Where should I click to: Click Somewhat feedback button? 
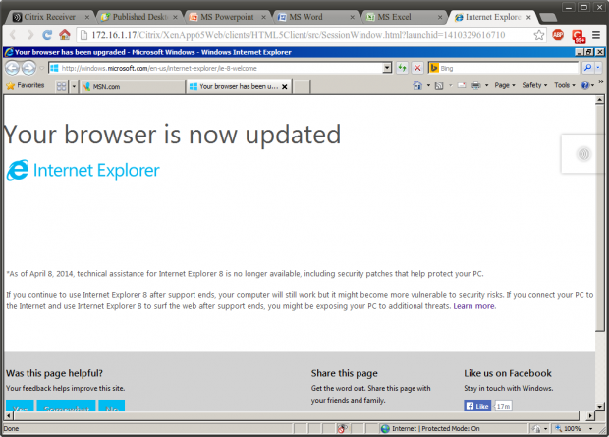67,406
